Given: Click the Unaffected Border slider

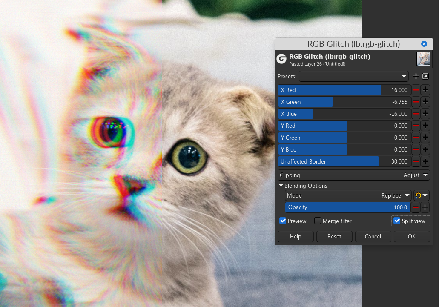Looking at the screenshot, I should tap(344, 161).
